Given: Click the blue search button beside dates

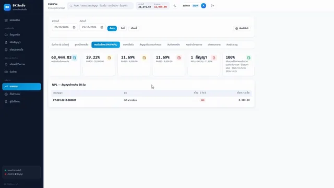Looking at the screenshot, I should point(112,28).
